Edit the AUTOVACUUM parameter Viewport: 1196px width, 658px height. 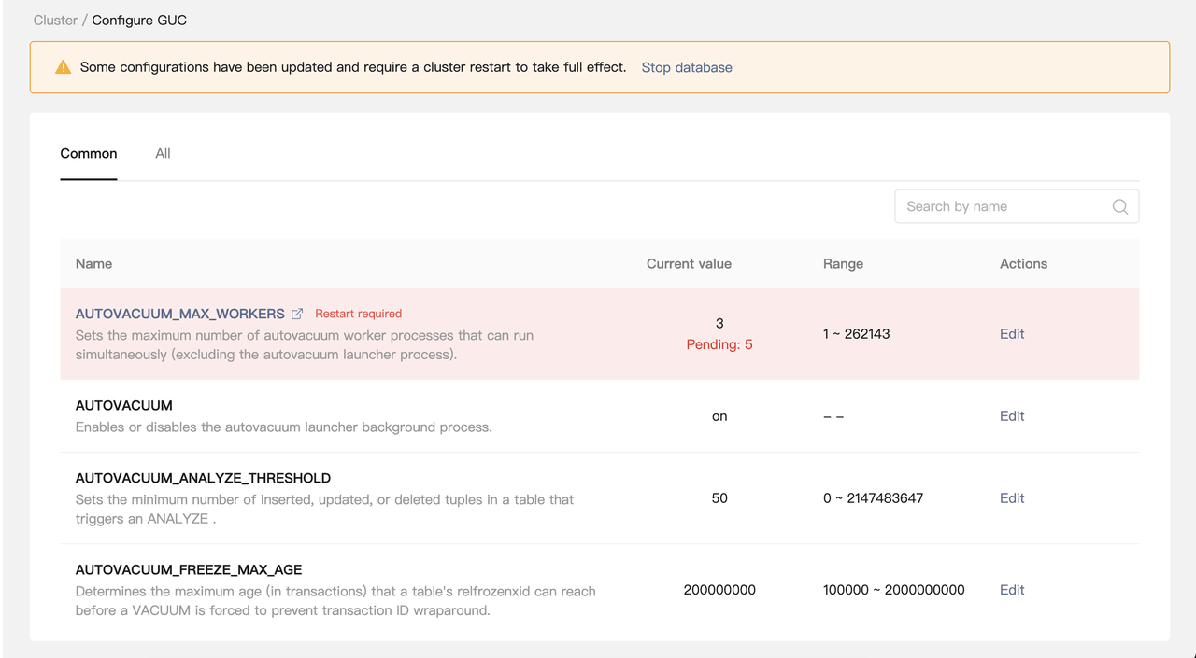click(1012, 416)
